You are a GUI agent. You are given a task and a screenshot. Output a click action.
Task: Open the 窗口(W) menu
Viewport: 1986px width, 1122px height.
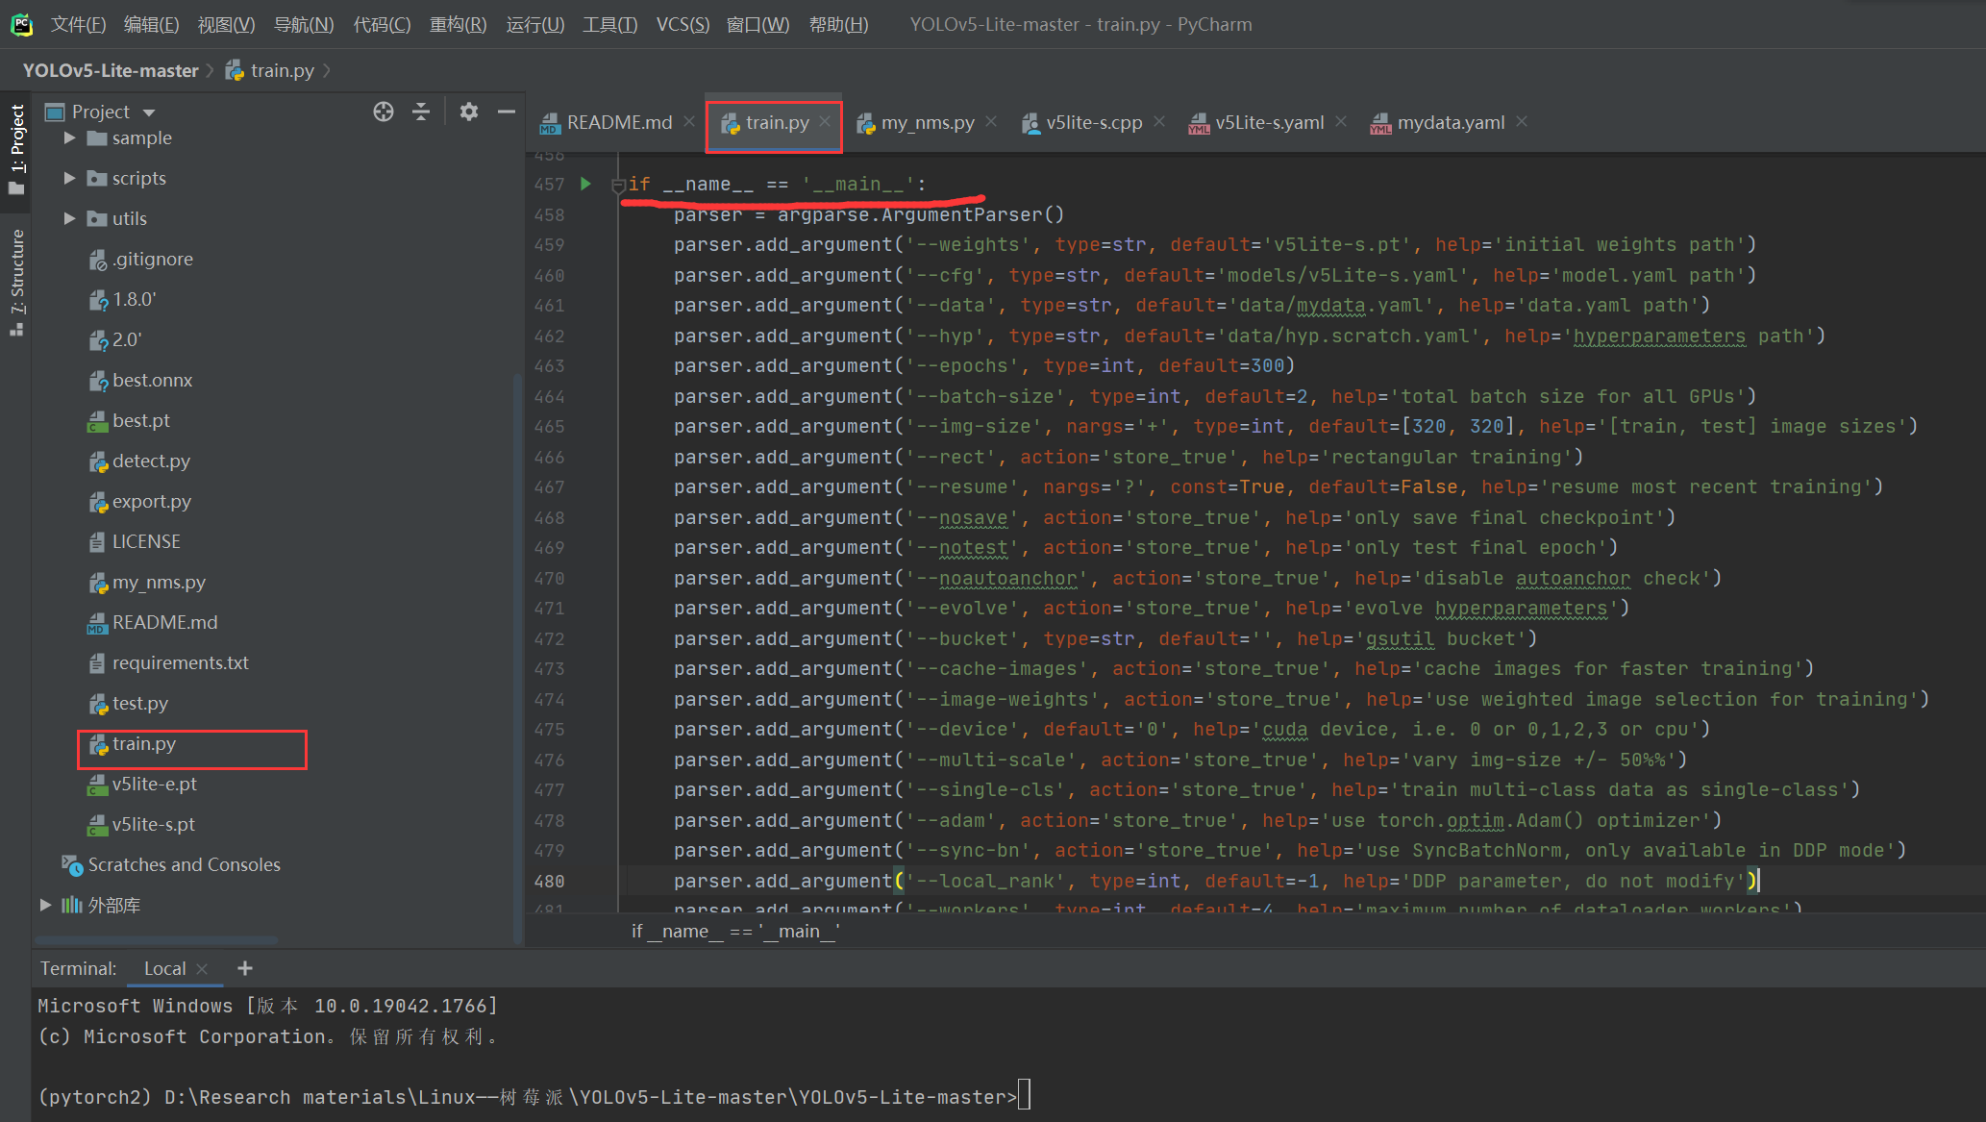click(x=757, y=24)
